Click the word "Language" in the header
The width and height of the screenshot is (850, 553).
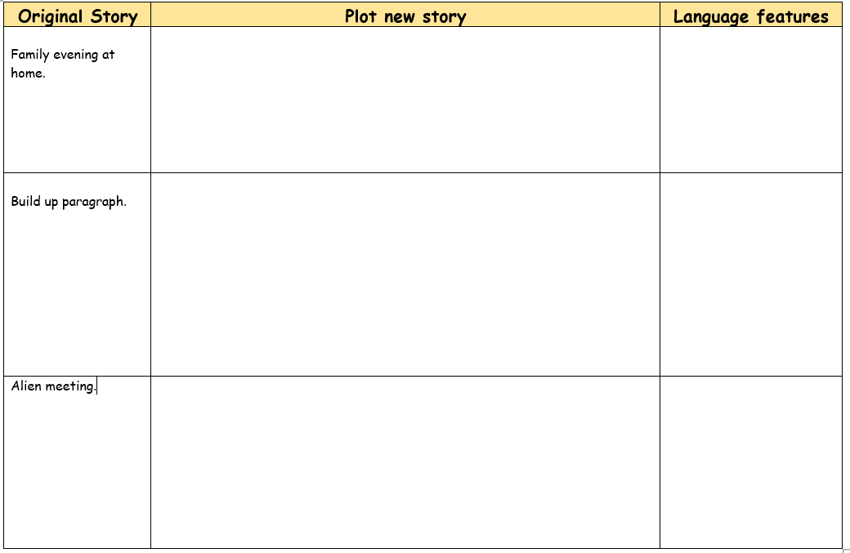pos(711,16)
